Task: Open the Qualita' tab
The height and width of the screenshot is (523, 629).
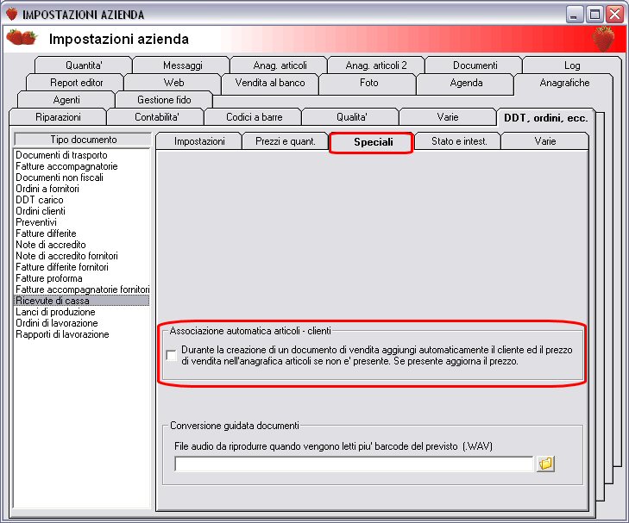Action: [351, 117]
